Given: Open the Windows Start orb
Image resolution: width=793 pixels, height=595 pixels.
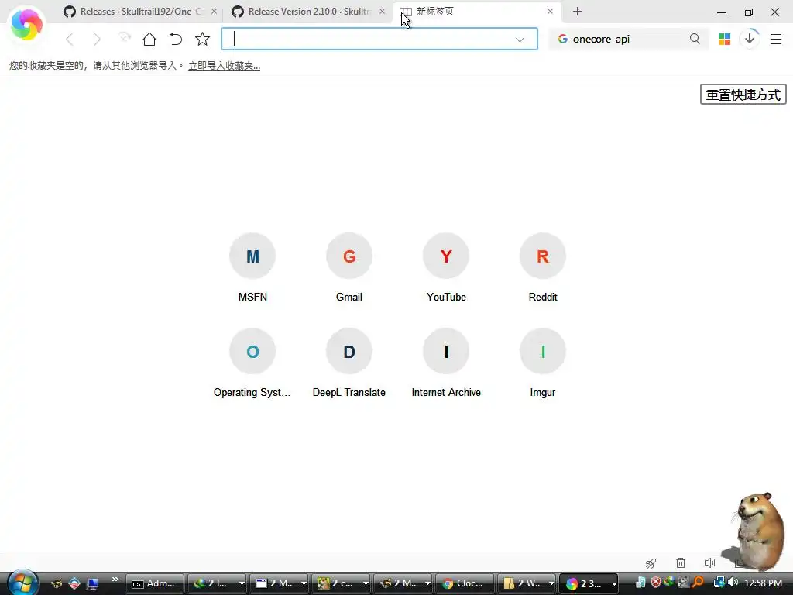Looking at the screenshot, I should tap(22, 583).
